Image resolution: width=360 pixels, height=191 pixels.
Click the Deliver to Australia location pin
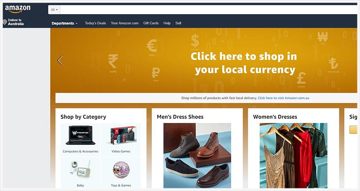[x=4, y=22]
